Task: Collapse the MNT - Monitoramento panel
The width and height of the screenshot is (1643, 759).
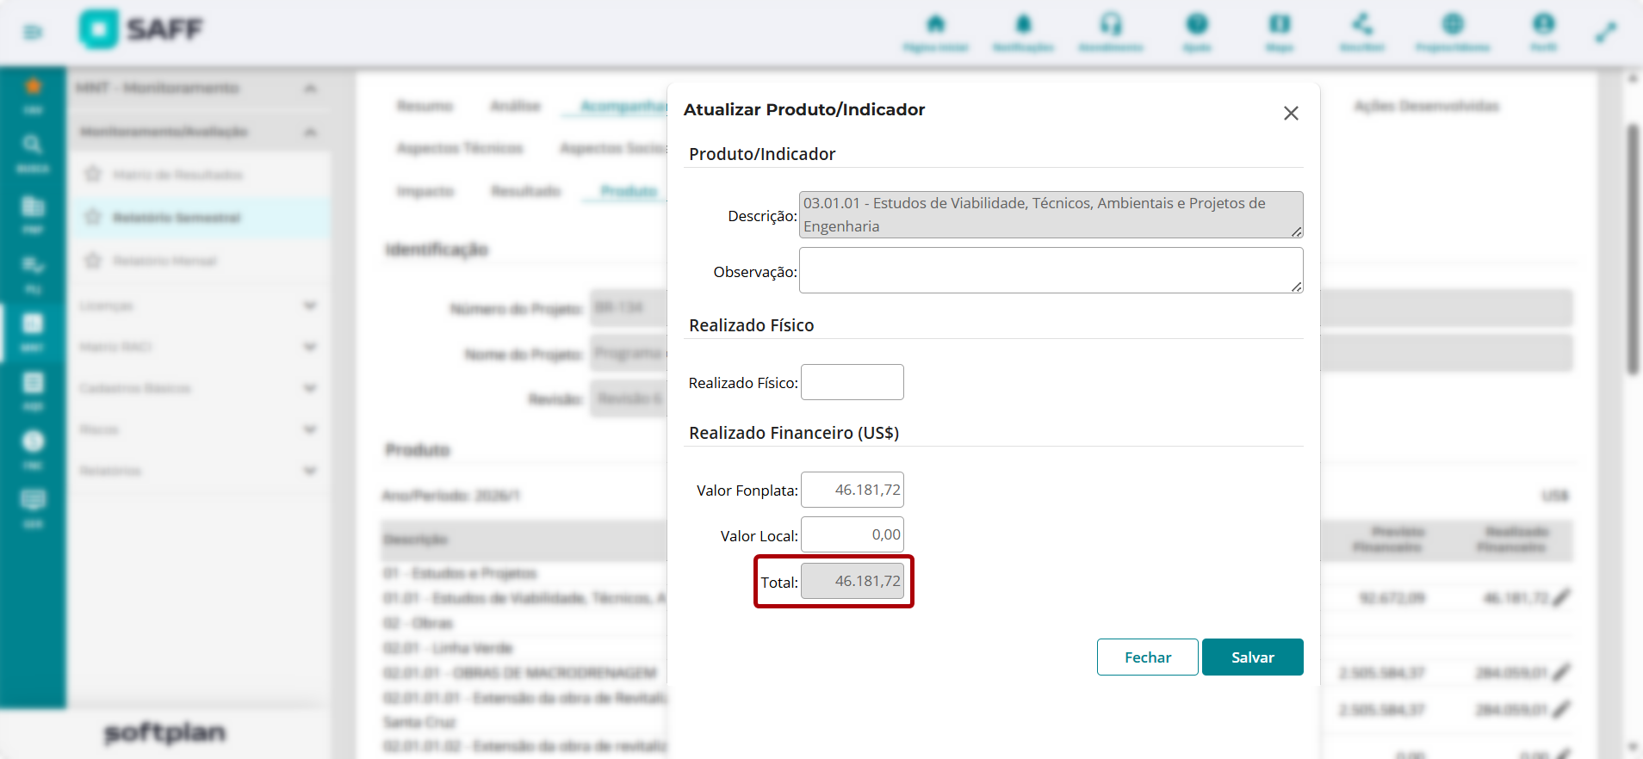Action: pyautogui.click(x=310, y=89)
